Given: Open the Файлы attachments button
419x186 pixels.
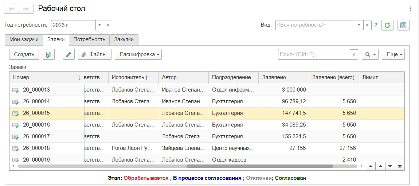Looking at the screenshot, I should pos(95,54).
